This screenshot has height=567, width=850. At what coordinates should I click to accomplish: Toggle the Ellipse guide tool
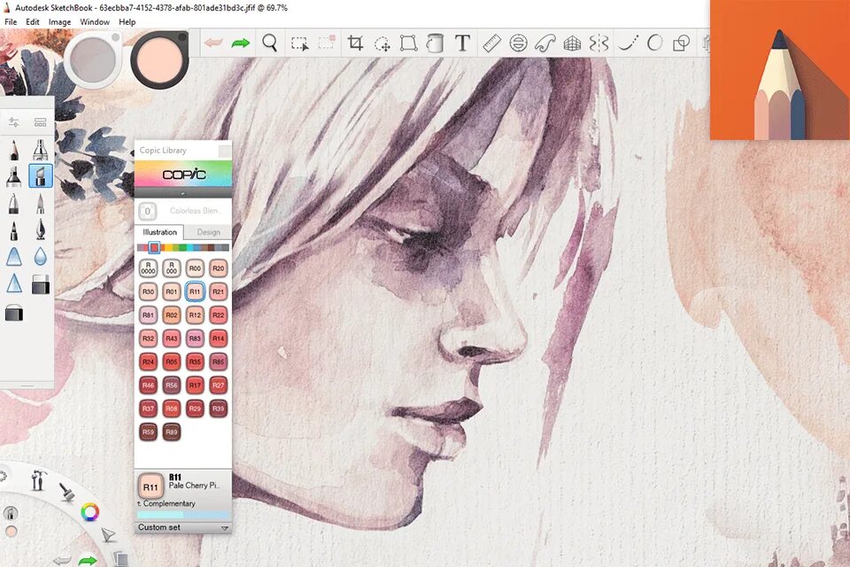(518, 43)
